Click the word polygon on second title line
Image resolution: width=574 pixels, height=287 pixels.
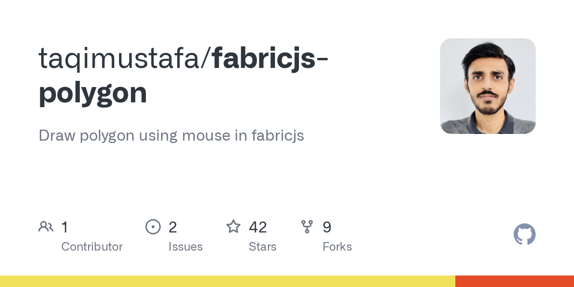93,94
